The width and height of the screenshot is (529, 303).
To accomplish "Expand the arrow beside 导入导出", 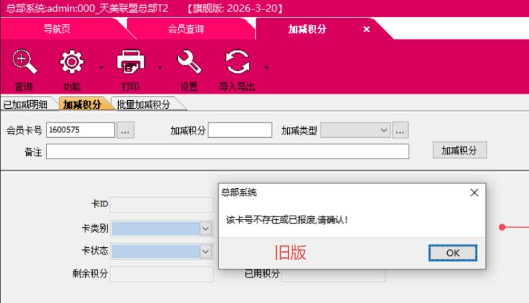I will click(x=267, y=67).
